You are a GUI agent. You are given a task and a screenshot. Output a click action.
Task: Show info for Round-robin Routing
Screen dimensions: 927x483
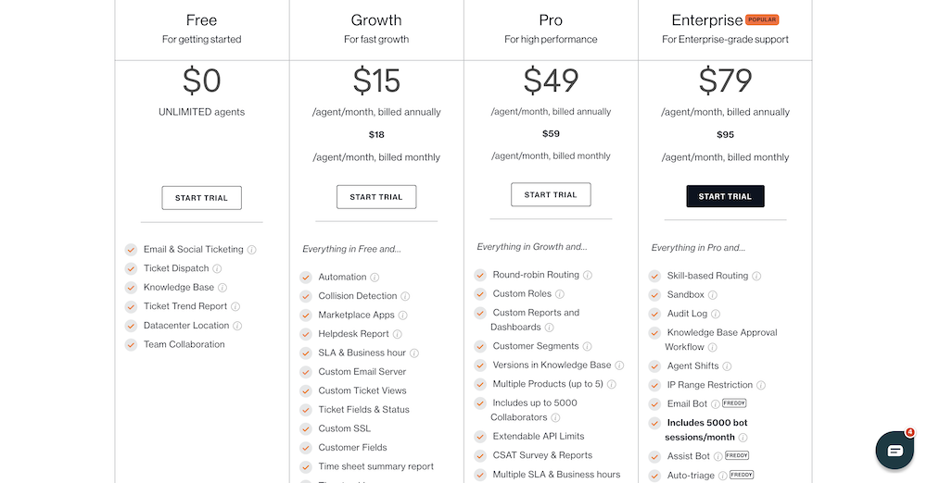pos(588,275)
